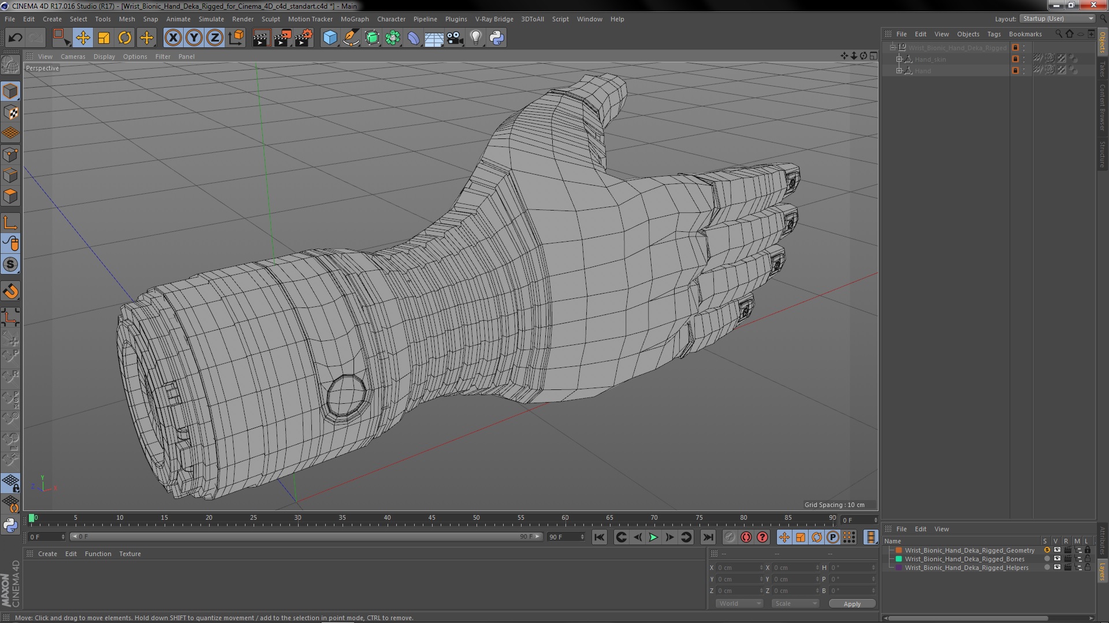Image resolution: width=1109 pixels, height=623 pixels.
Task: Toggle Position keyframe P button
Action: click(x=832, y=537)
